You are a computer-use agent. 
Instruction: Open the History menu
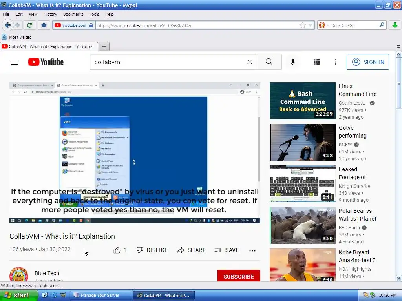(50, 14)
